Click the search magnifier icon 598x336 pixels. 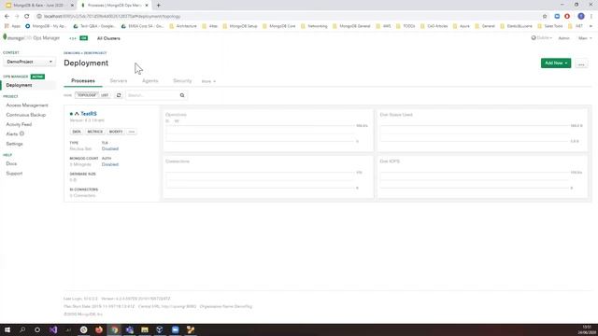(182, 95)
